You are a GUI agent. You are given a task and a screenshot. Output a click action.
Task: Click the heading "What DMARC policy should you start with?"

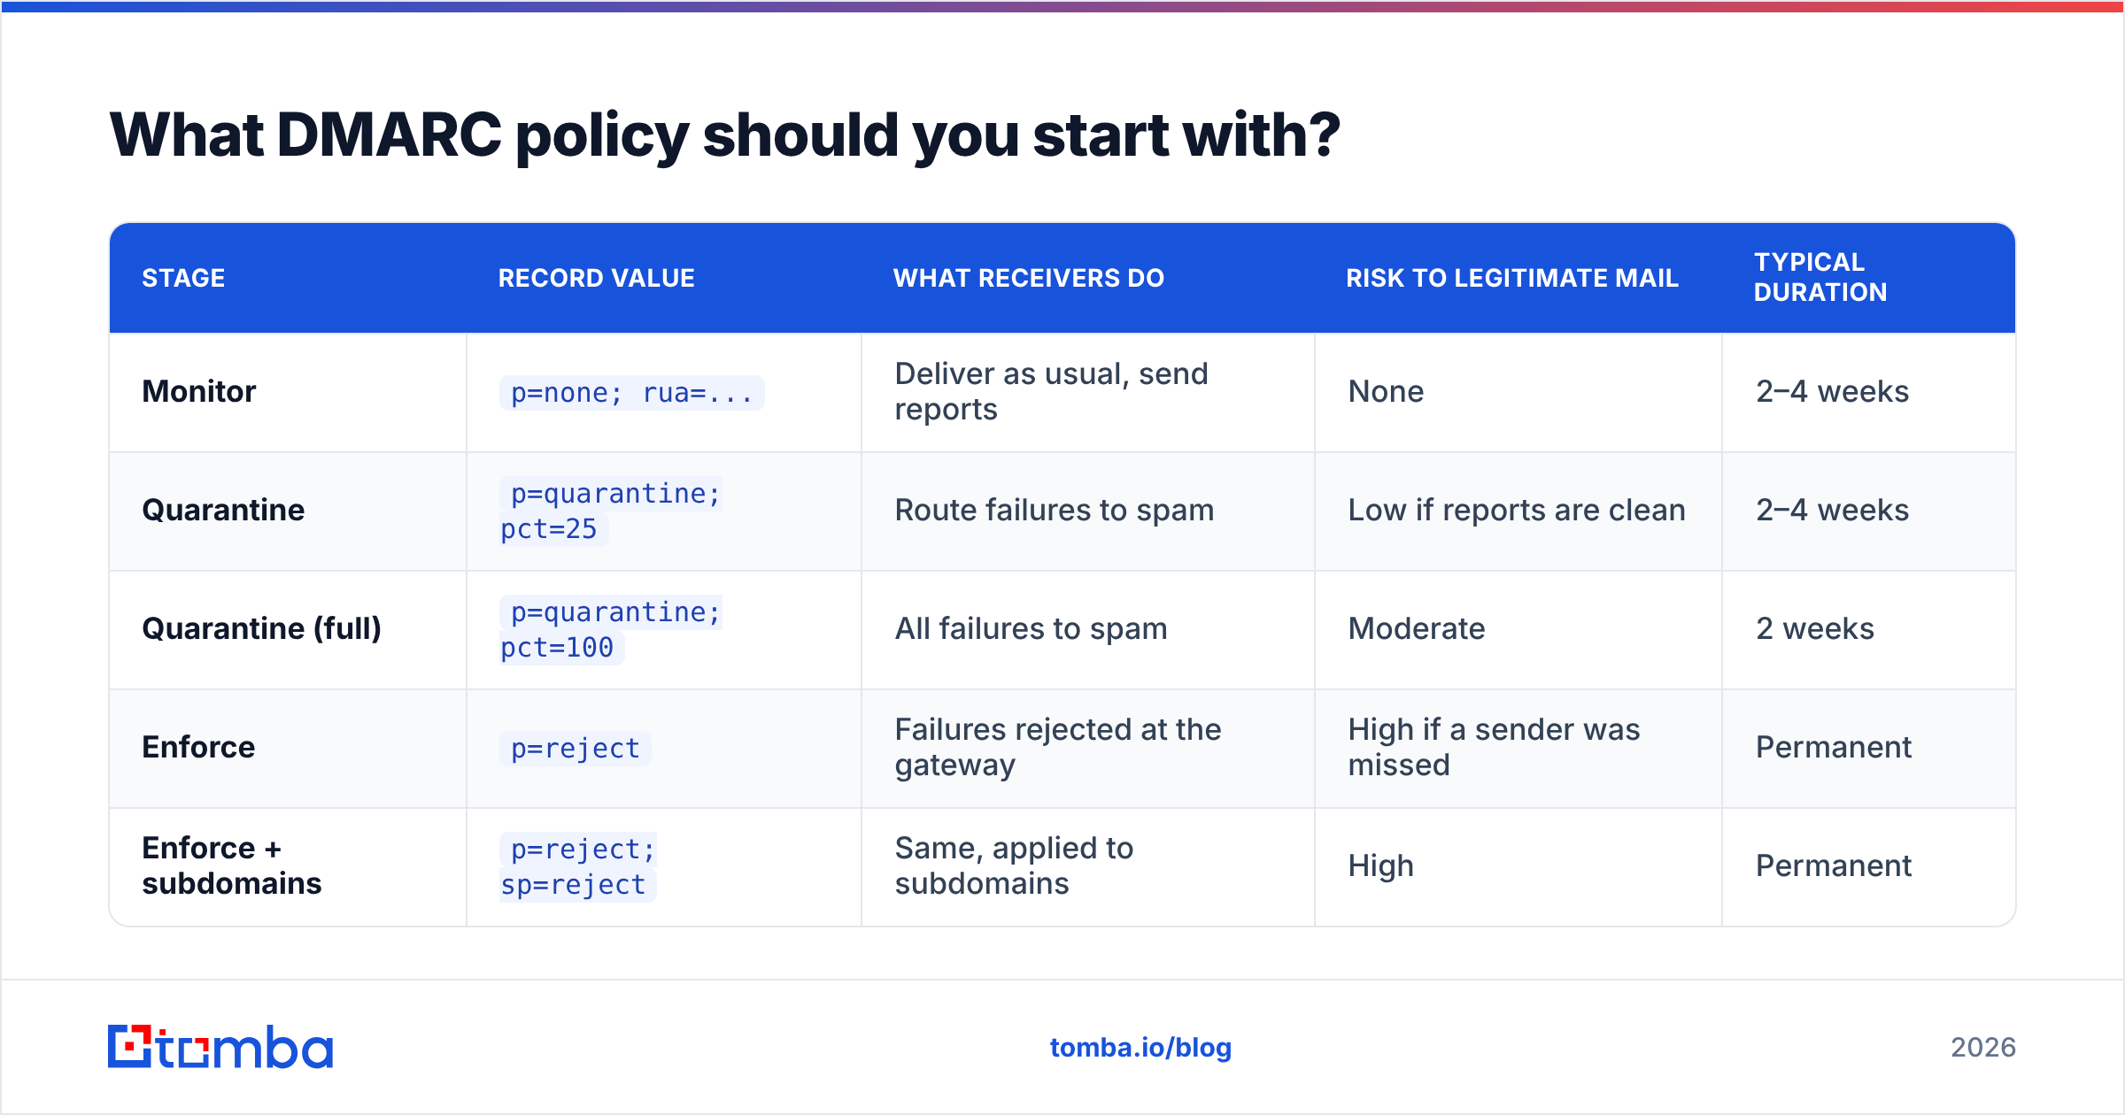(x=724, y=135)
